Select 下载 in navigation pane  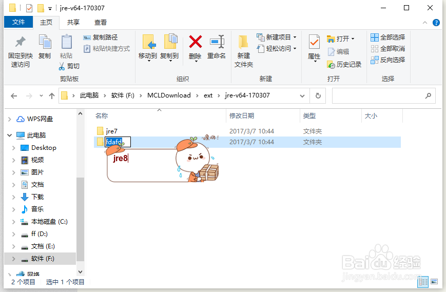pos(37,197)
